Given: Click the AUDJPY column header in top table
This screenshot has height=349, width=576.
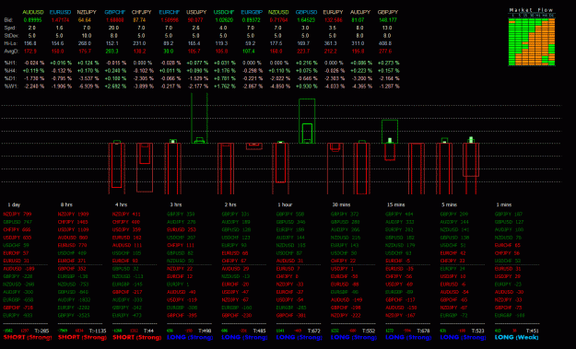Looking at the screenshot, I should coord(360,12).
